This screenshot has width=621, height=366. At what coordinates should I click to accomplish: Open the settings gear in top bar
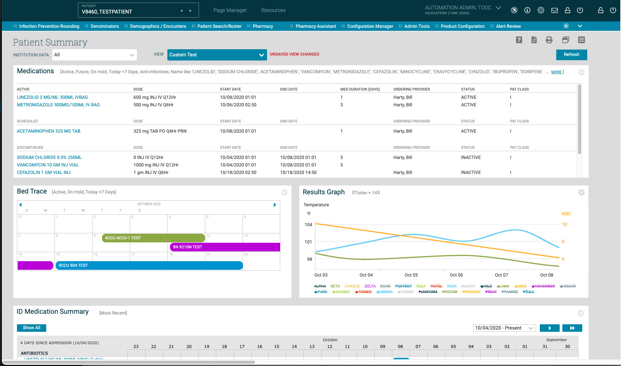(x=541, y=11)
